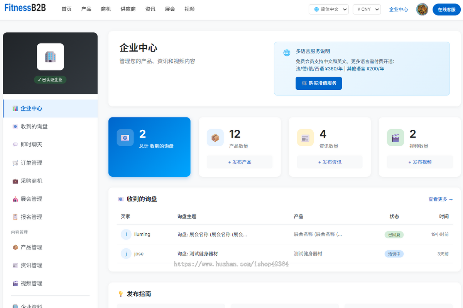Click the 收到的询盘 sidebar icon
This screenshot has height=308, width=463.
point(15,127)
